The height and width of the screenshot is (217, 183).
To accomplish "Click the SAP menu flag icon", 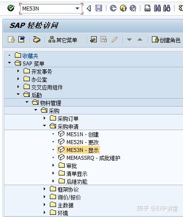I will (x=21, y=39).
